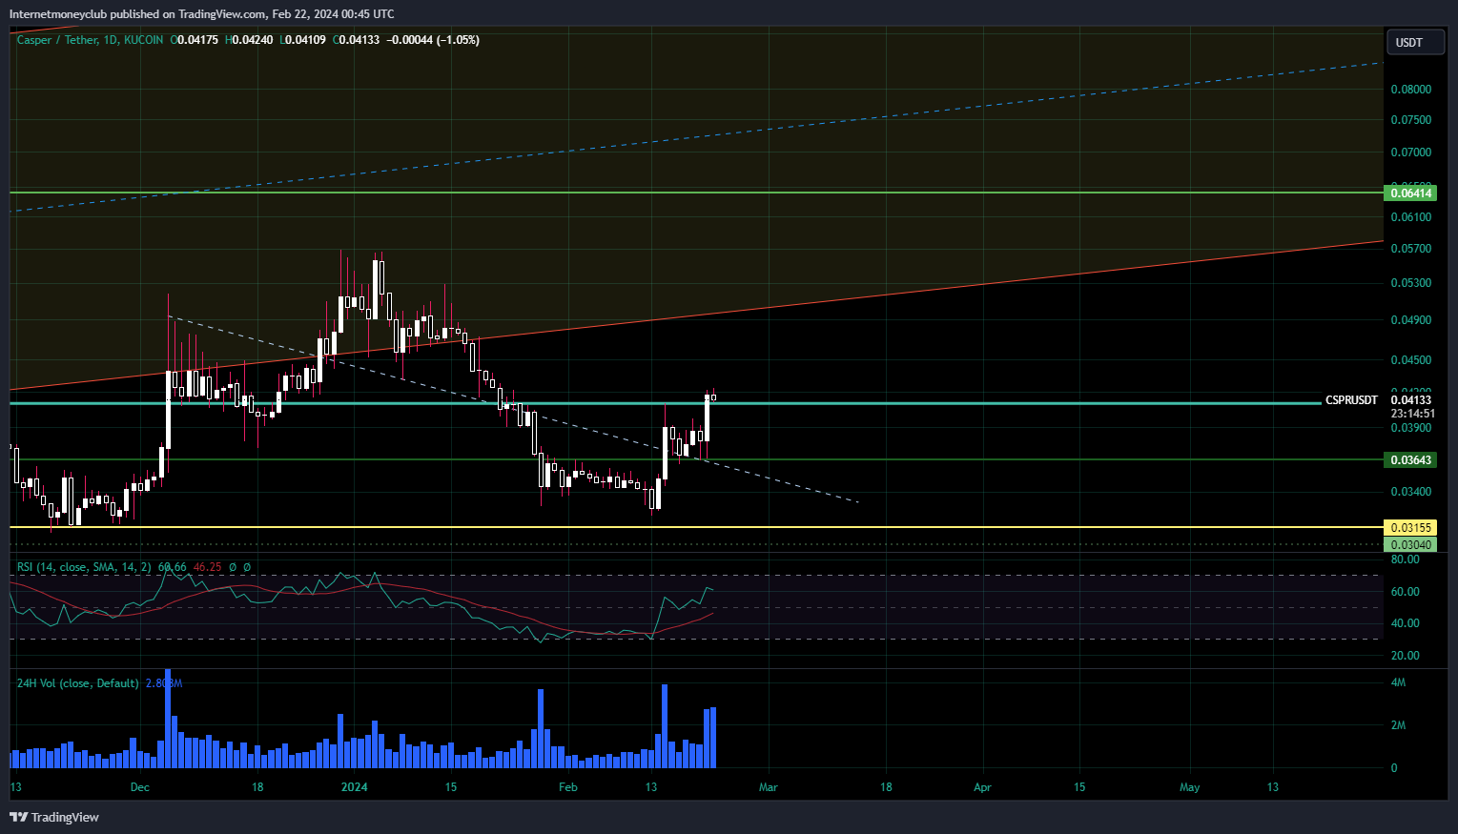Click 0.07000 on the price axis
The image size is (1458, 834).
pos(1411,153)
